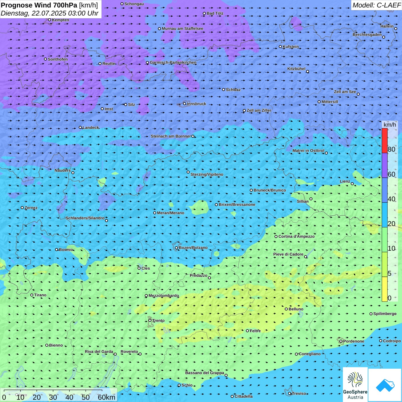The image size is (402, 402).
Task: Click the Schongau location label
Action: click(134, 4)
